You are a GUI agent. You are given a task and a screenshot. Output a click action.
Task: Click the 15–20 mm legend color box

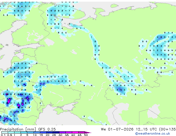[43, 132]
